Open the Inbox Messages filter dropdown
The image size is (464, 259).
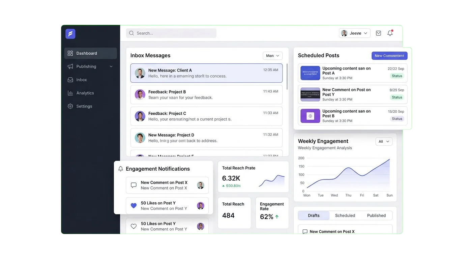(x=272, y=56)
